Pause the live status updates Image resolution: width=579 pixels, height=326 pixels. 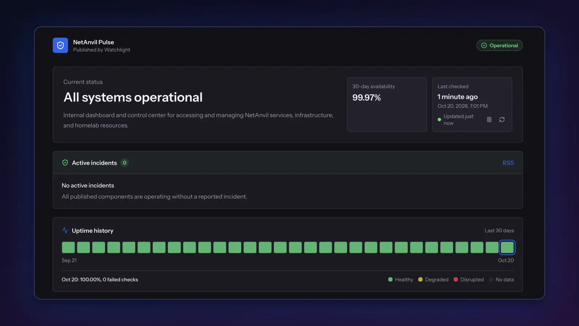(x=489, y=120)
